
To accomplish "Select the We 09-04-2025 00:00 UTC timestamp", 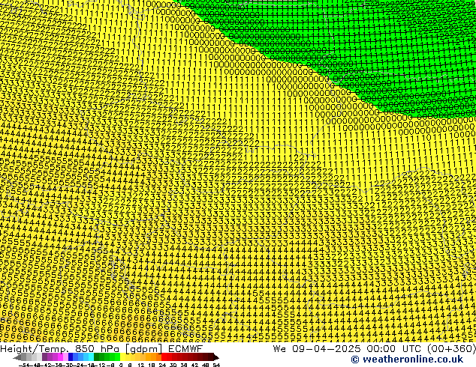I will (x=375, y=349).
